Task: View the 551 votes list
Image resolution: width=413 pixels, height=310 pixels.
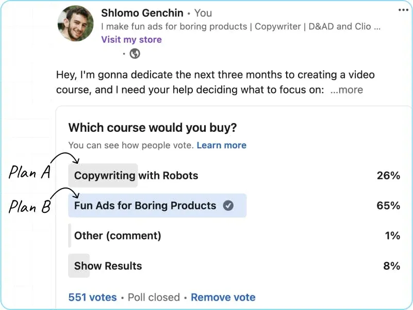Action: [92, 298]
